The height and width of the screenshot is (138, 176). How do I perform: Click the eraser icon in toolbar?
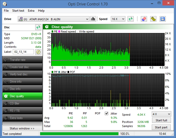click(144, 19)
